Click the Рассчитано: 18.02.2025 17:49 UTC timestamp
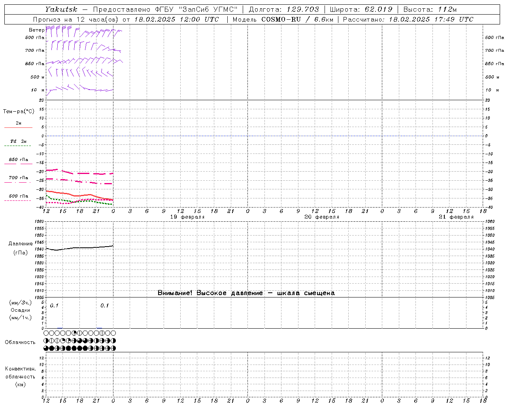 point(408,19)
